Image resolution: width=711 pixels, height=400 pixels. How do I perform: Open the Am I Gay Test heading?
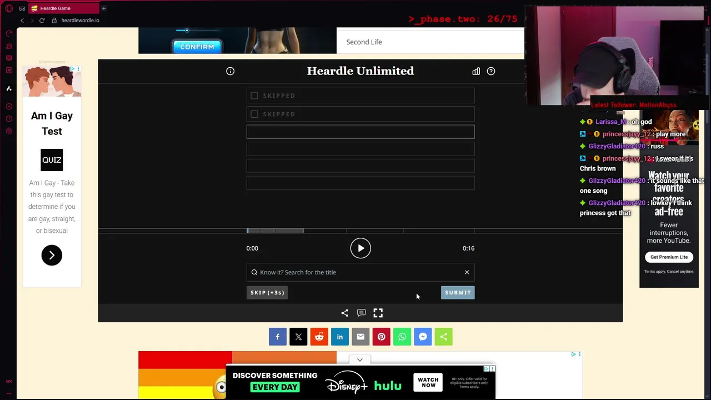coord(52,123)
